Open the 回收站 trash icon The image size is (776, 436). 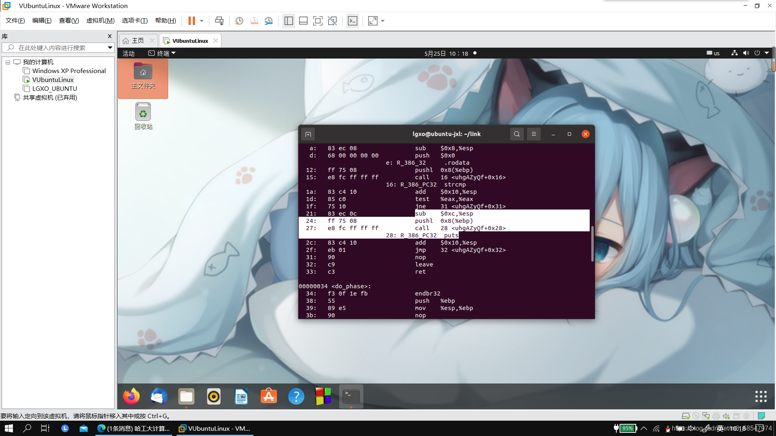[143, 116]
